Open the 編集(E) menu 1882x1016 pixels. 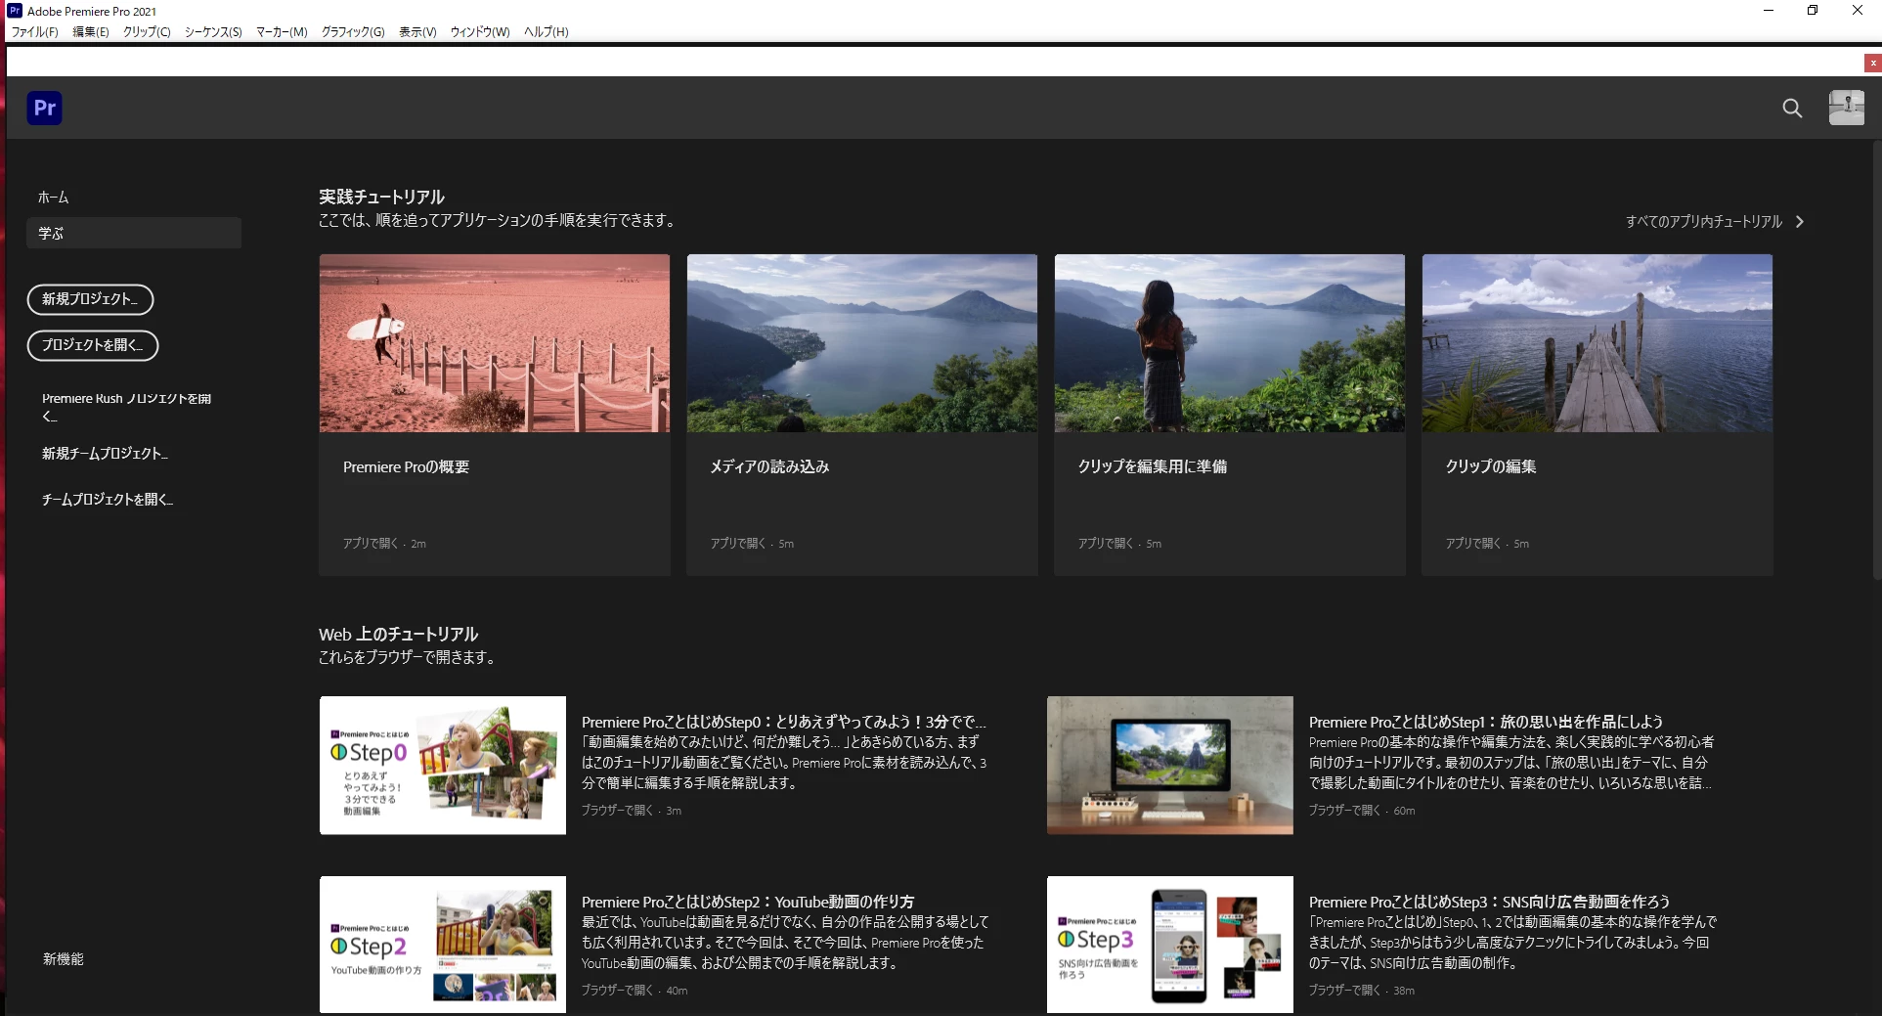[91, 32]
